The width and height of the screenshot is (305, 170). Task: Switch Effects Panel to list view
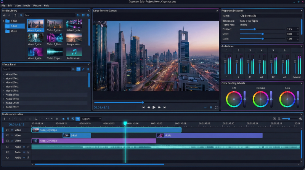tap(88, 69)
